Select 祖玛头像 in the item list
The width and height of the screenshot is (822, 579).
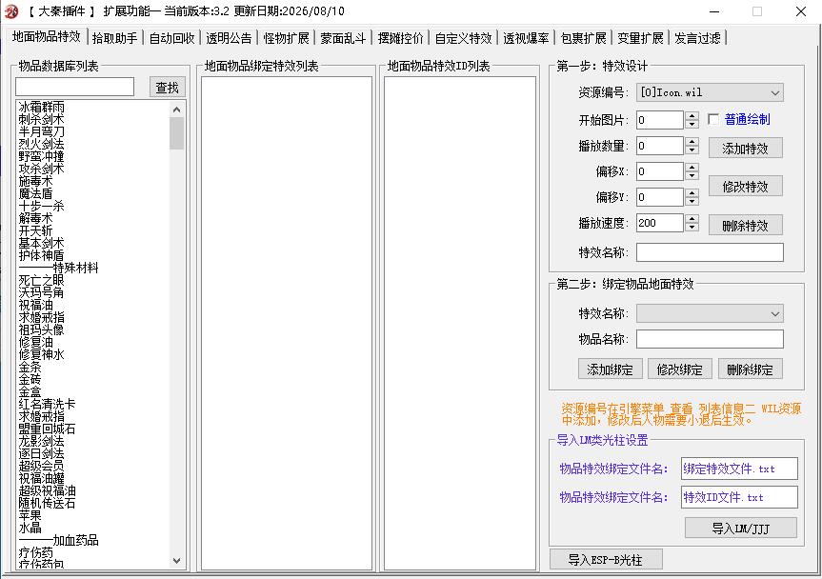tap(41, 329)
